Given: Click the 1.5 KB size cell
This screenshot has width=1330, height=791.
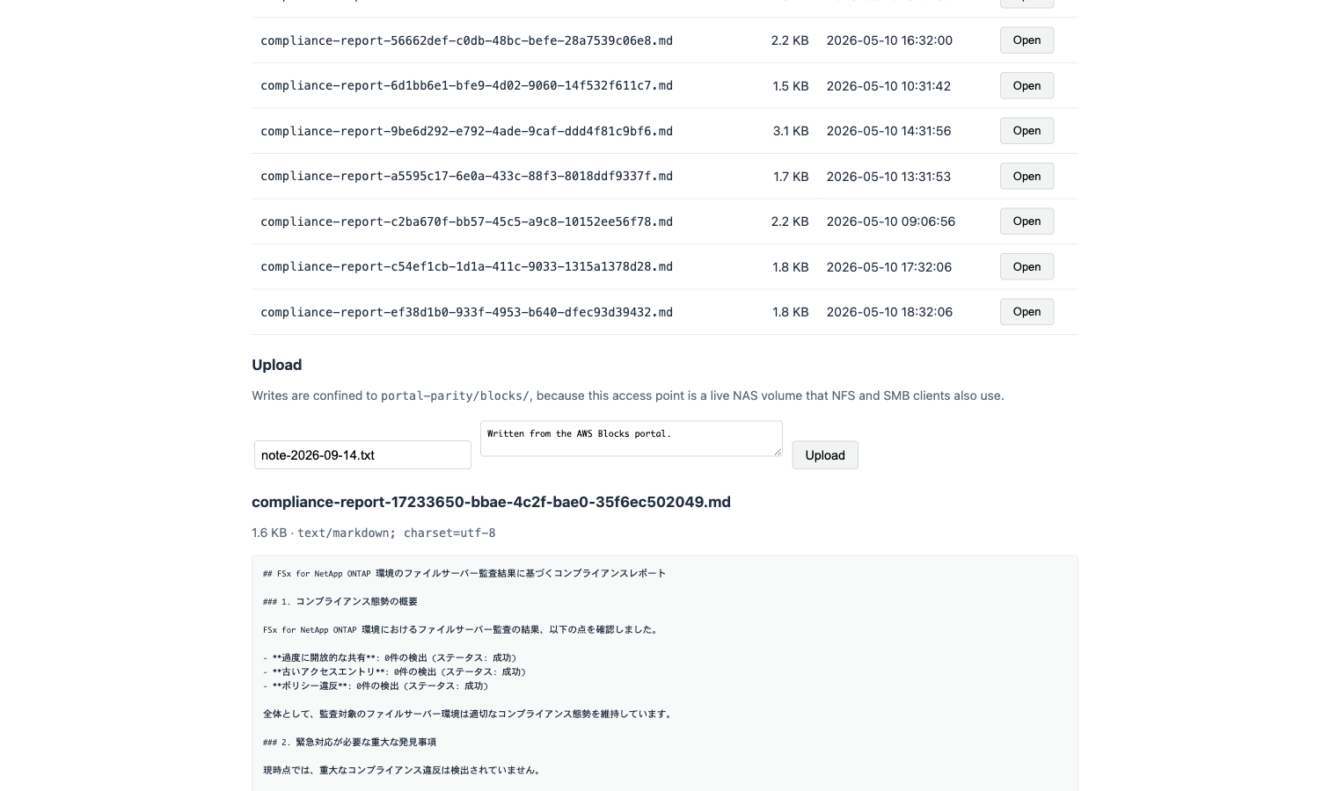Looking at the screenshot, I should pos(790,86).
